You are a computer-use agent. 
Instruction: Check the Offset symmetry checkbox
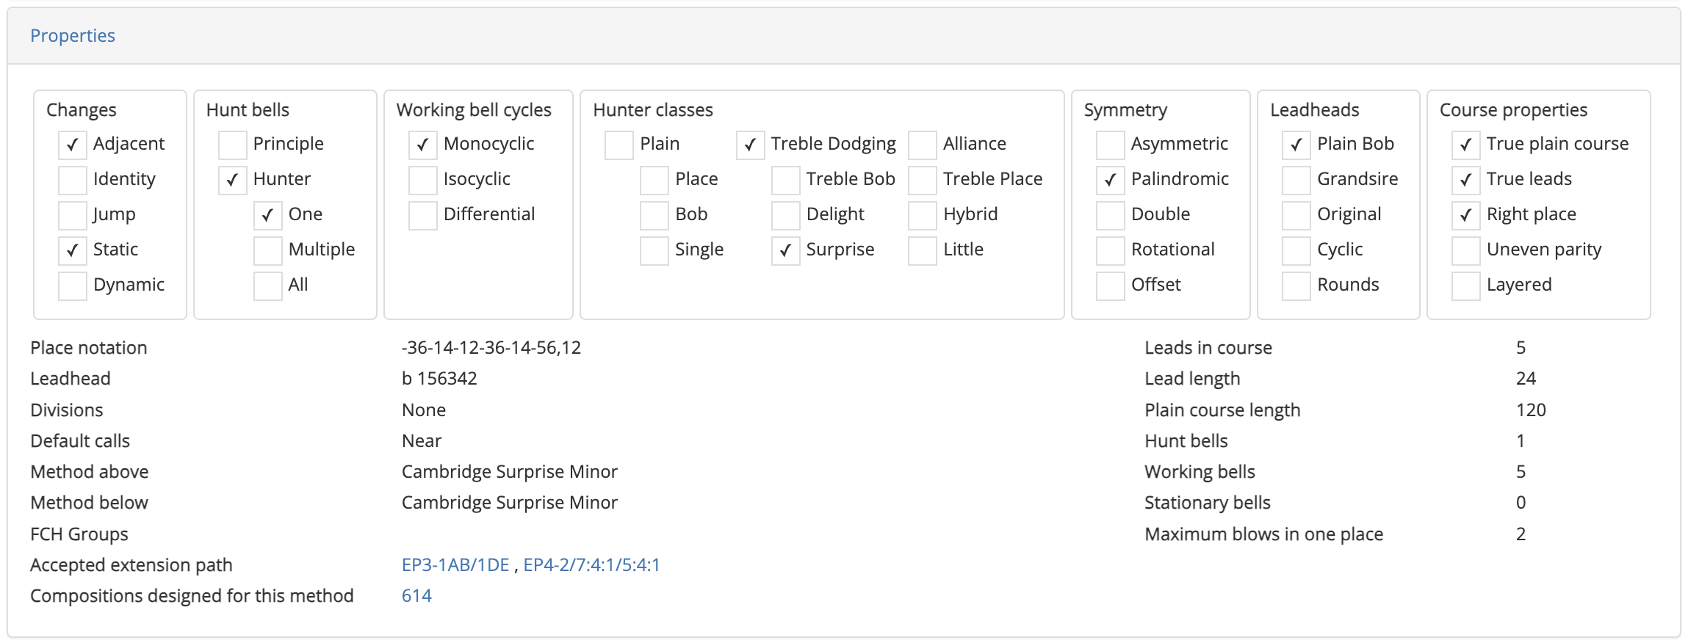pos(1111,286)
